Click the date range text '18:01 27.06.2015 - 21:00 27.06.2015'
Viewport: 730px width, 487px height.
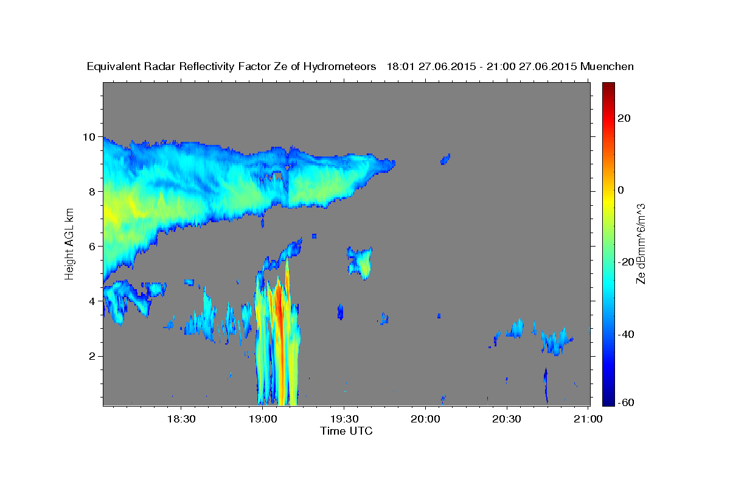click(x=482, y=67)
